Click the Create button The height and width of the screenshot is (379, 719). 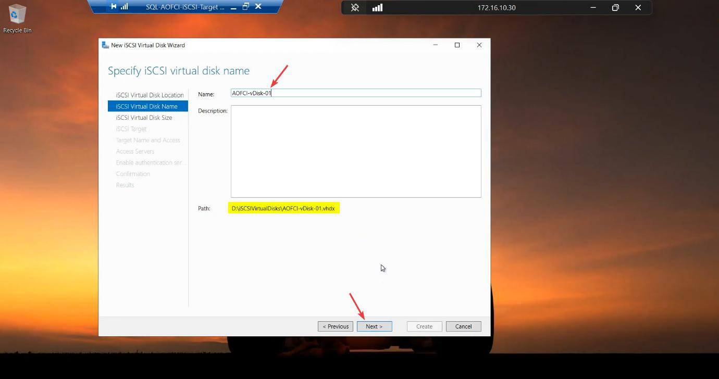[x=425, y=326]
